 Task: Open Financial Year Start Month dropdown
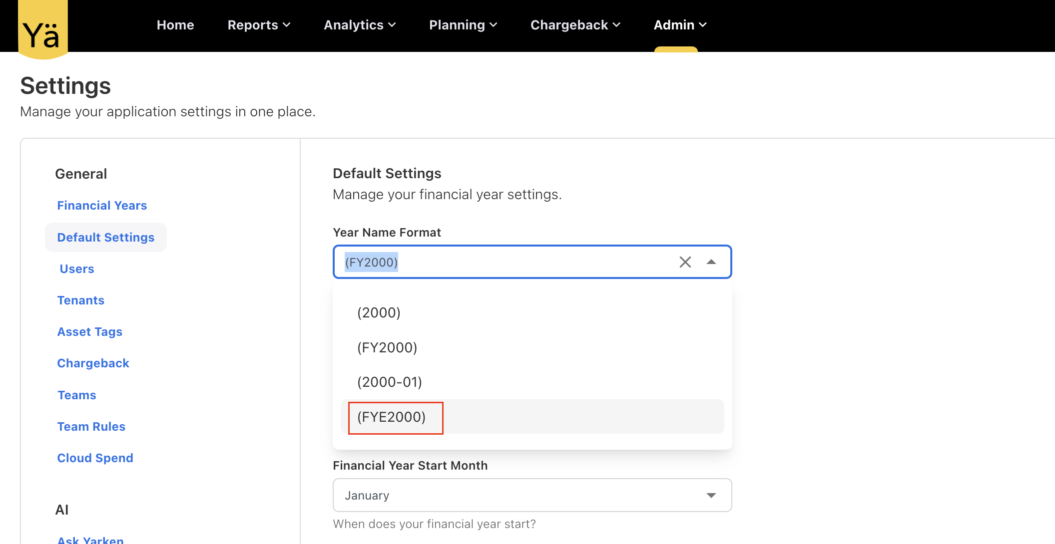click(532, 495)
